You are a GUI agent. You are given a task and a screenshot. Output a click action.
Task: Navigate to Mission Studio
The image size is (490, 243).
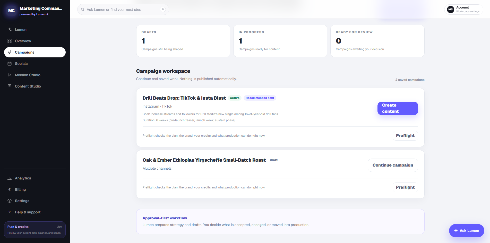pos(35,75)
